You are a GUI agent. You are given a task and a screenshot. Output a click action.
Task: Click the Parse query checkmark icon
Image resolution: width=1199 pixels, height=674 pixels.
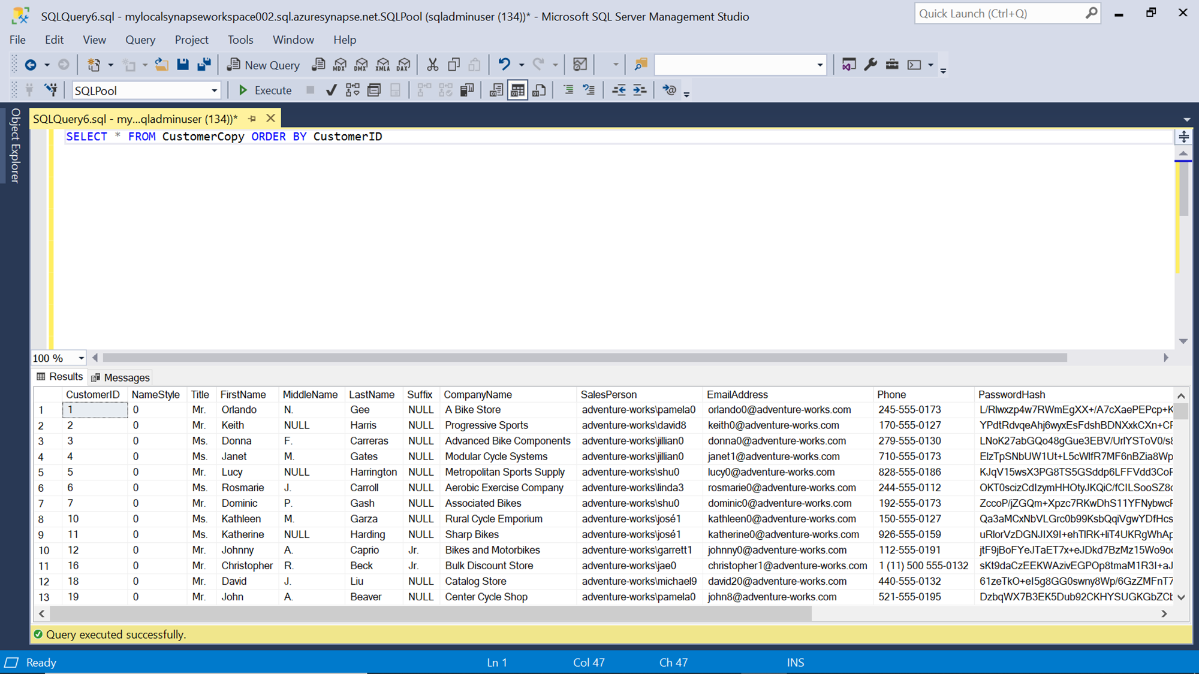click(331, 90)
